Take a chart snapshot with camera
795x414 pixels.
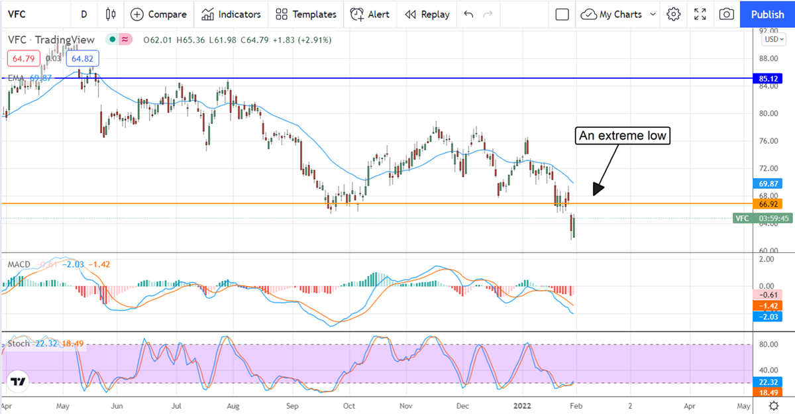tap(727, 14)
